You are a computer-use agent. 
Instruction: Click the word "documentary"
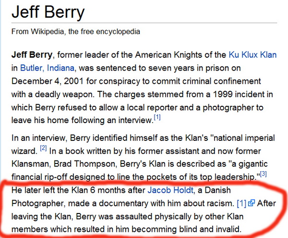[122, 203]
